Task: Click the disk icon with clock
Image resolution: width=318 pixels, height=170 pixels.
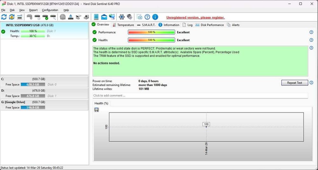Action: [38, 17]
